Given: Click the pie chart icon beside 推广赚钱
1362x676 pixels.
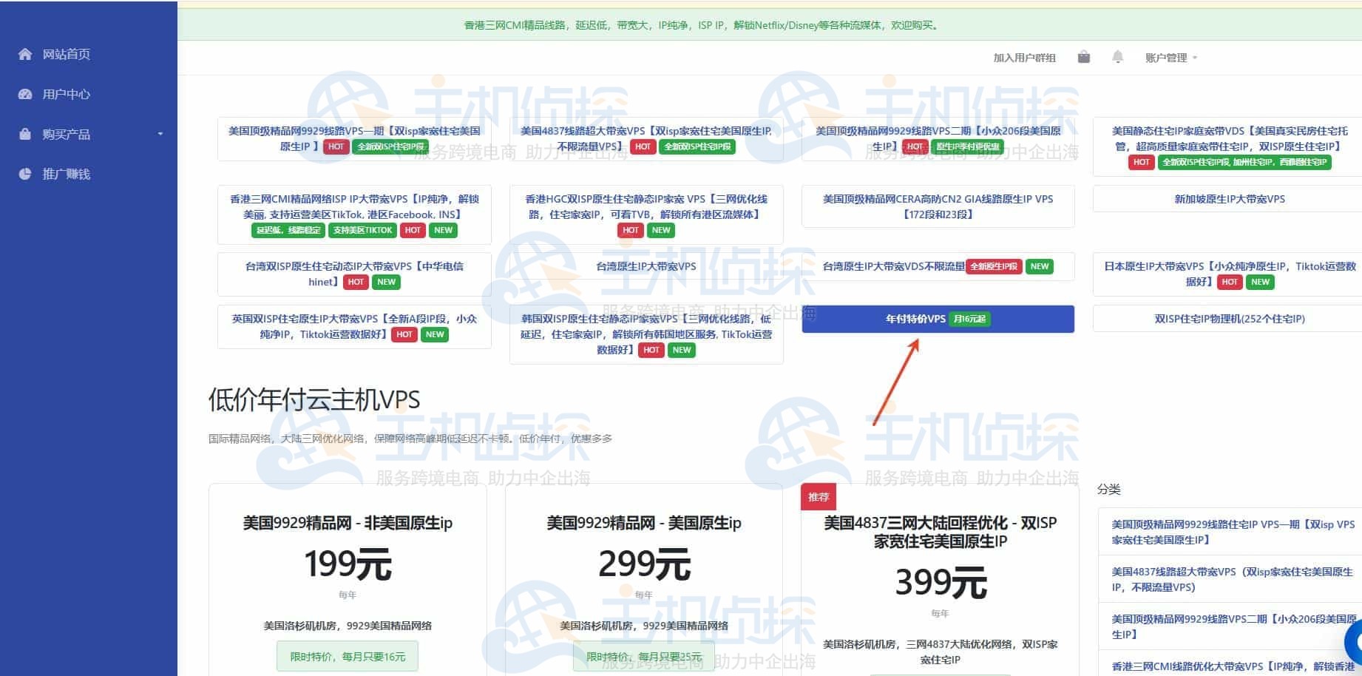Looking at the screenshot, I should (x=25, y=174).
